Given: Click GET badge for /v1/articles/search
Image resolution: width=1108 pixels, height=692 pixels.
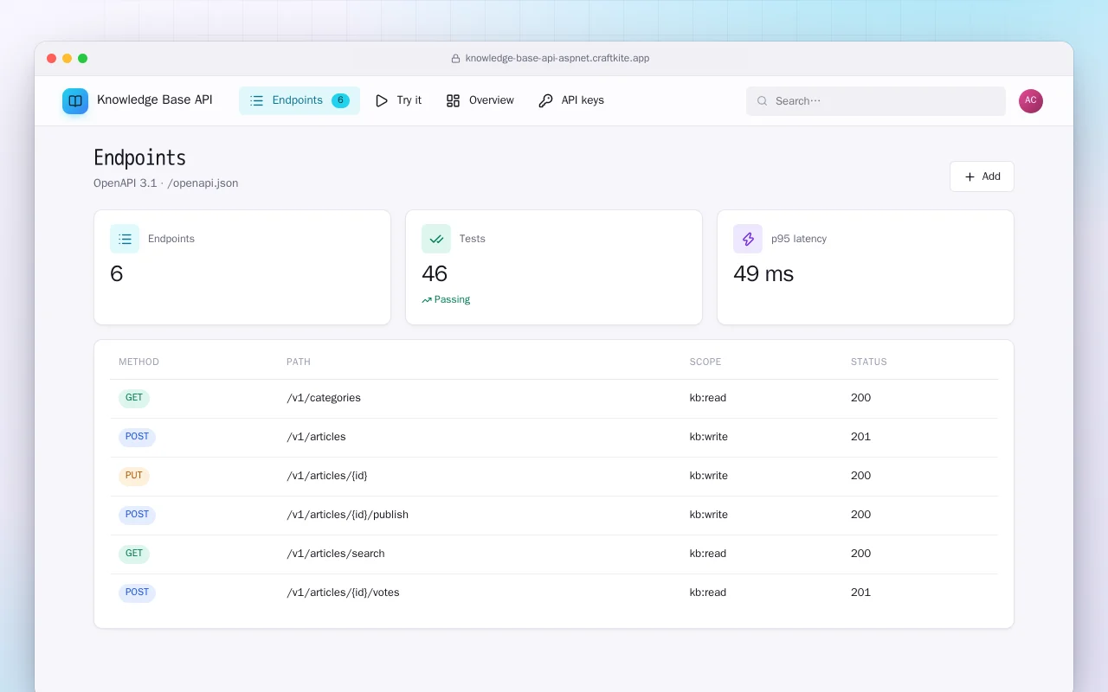Looking at the screenshot, I should coord(134,554).
